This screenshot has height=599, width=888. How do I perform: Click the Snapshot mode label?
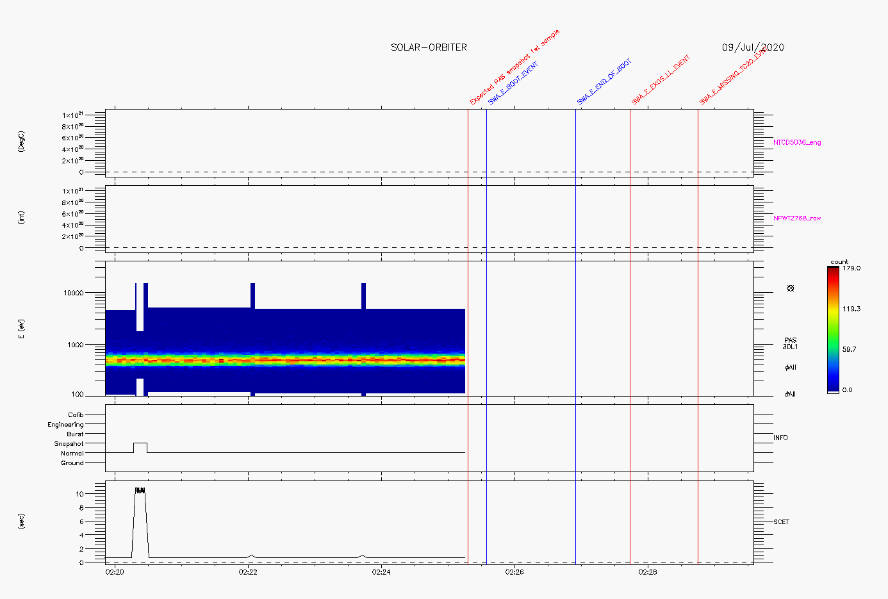(x=69, y=444)
